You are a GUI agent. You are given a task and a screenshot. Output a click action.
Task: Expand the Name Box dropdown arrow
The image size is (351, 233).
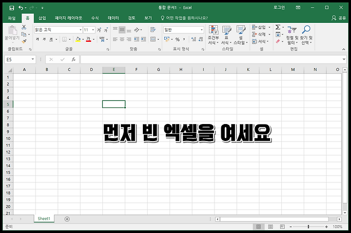pos(33,59)
